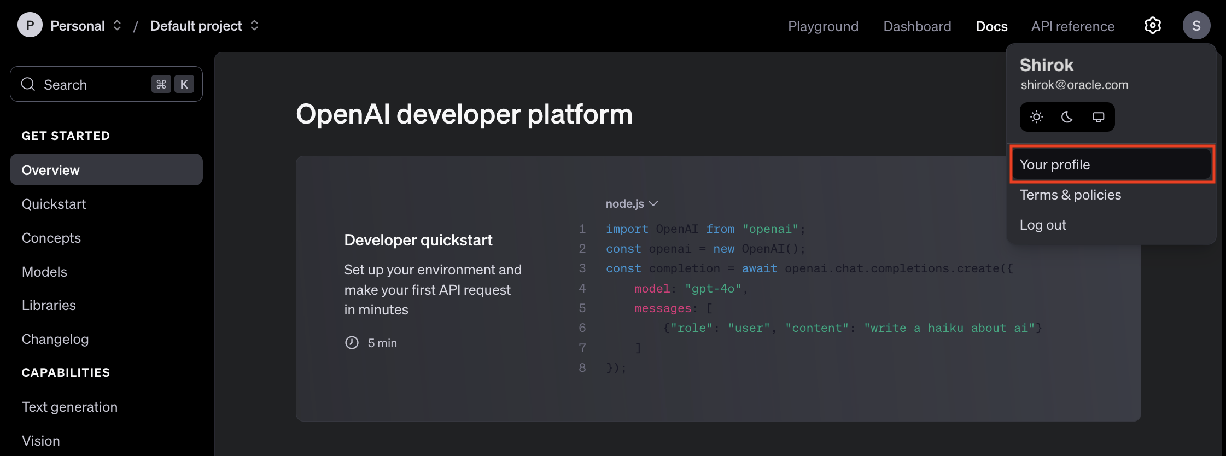The height and width of the screenshot is (456, 1226).
Task: Focus the Search input field
Action: point(106,84)
